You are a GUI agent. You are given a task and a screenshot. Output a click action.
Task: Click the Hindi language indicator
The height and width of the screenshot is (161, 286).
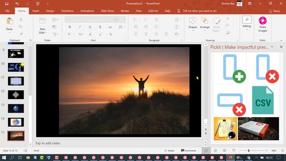click(36, 151)
